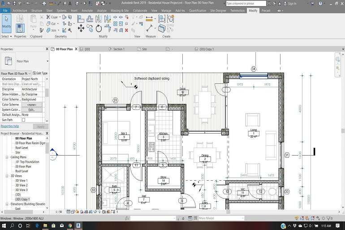Viewport: 345px width, 230px height.
Task: Open the Select dropdown under Modify
Action: pos(6,36)
